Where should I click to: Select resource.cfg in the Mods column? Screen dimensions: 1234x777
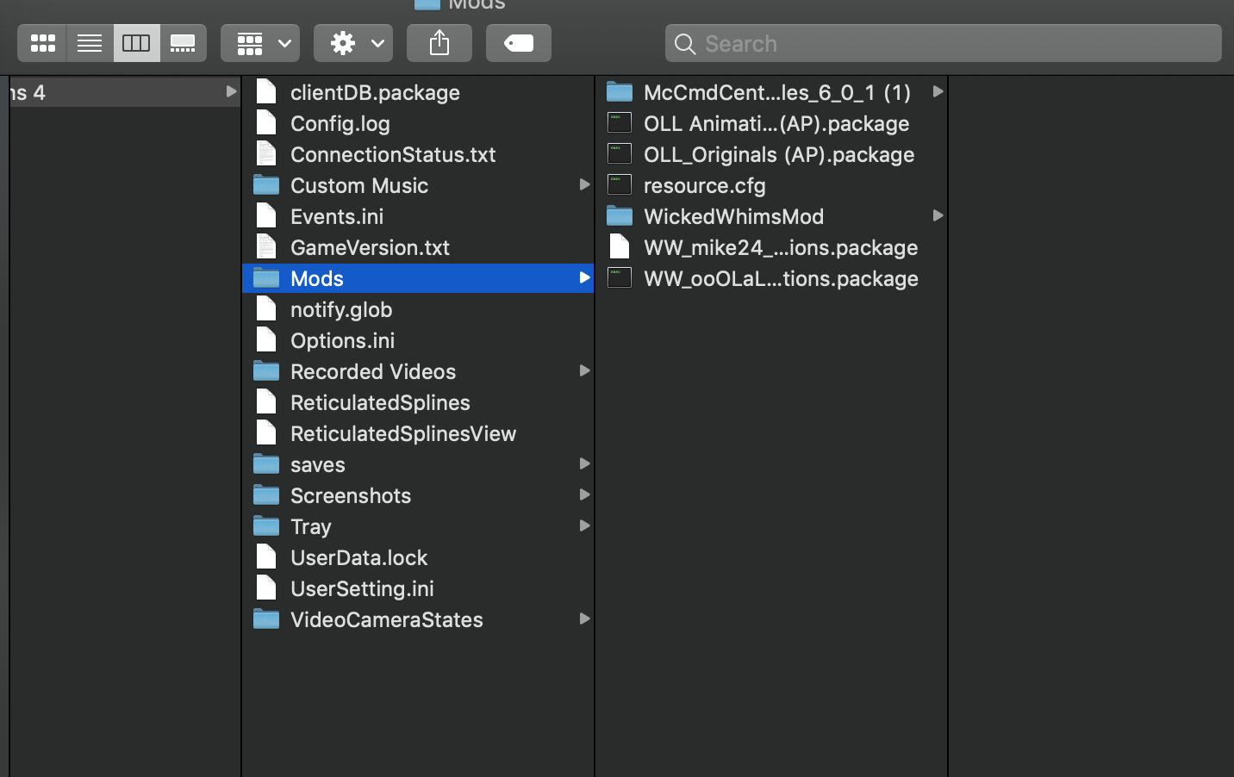pos(704,185)
